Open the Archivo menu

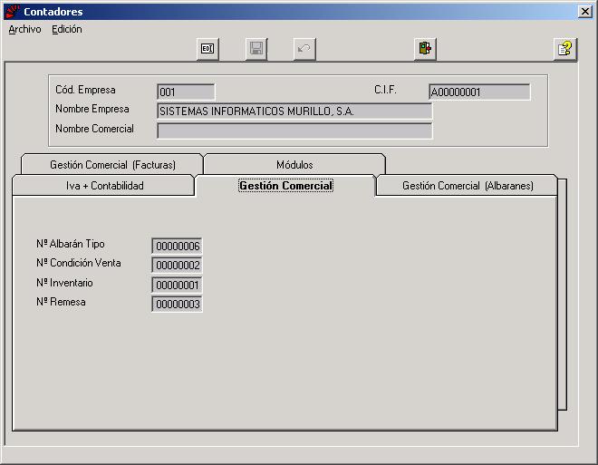pos(24,29)
